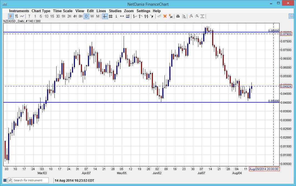296x186 pixels.
Task: Click the Search for instrument field
Action: point(28,180)
